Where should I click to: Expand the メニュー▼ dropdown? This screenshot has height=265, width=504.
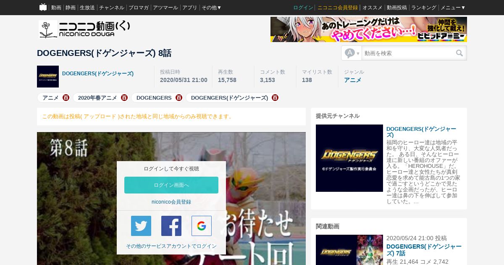click(453, 8)
